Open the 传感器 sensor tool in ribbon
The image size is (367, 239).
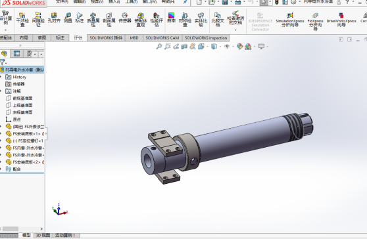tap(125, 18)
